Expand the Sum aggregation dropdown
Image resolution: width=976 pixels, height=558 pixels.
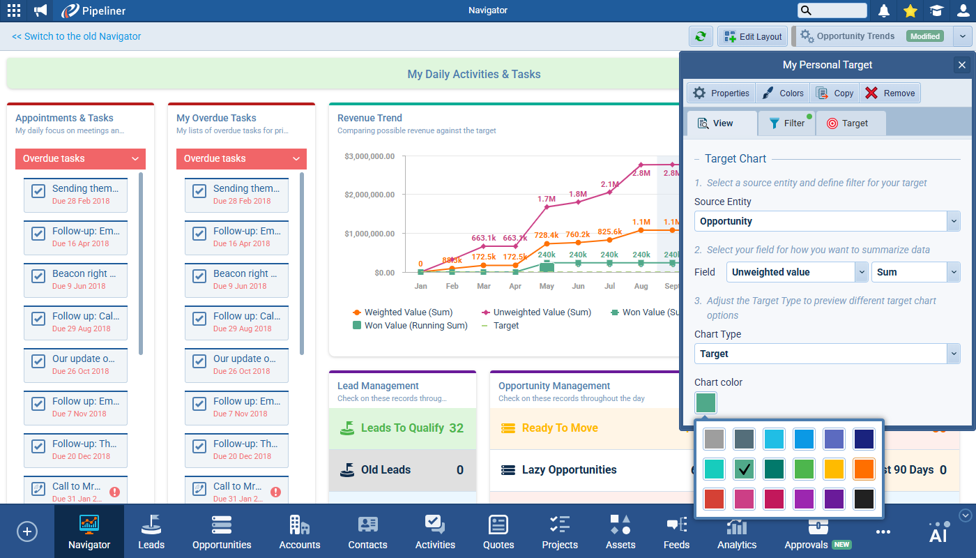[953, 272]
